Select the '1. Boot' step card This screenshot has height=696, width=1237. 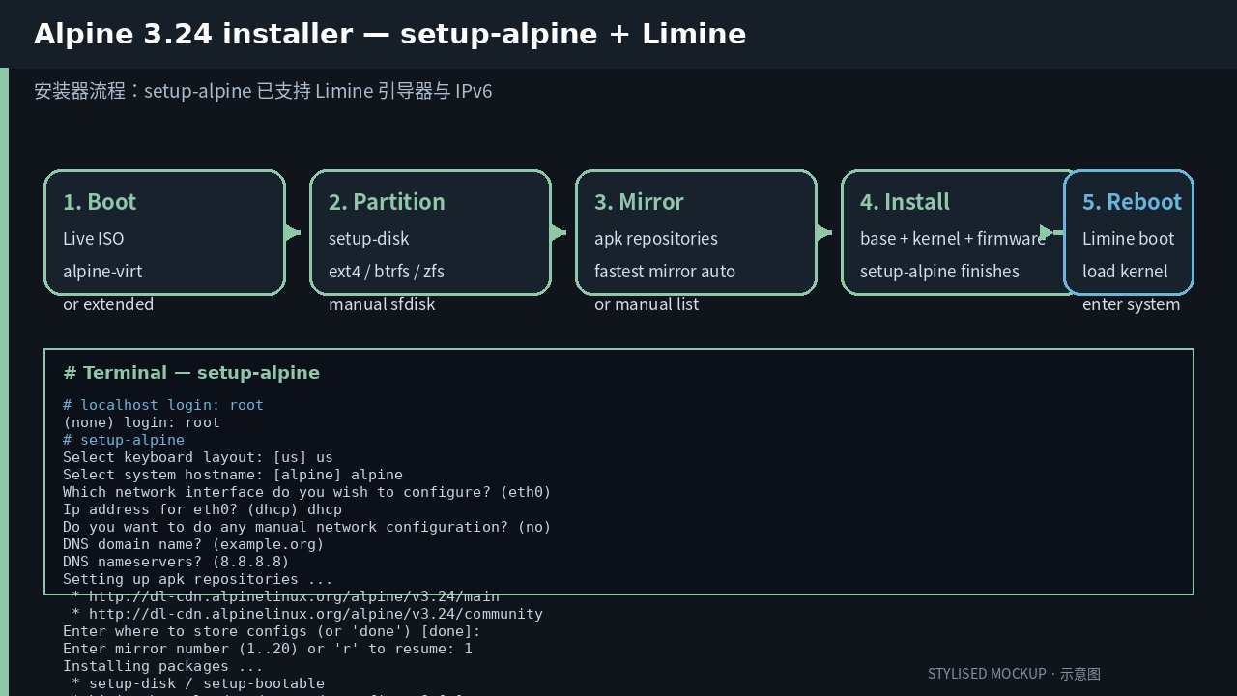[x=164, y=233]
